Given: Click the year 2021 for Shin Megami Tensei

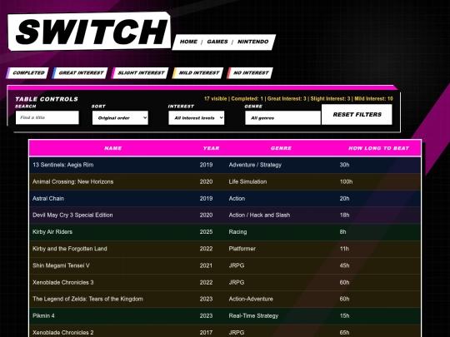Looking at the screenshot, I should [206, 265].
